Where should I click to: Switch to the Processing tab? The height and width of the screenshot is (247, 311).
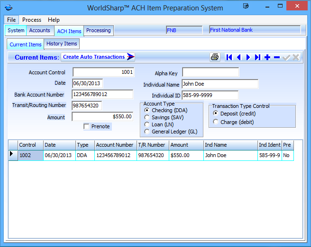pos(99,30)
